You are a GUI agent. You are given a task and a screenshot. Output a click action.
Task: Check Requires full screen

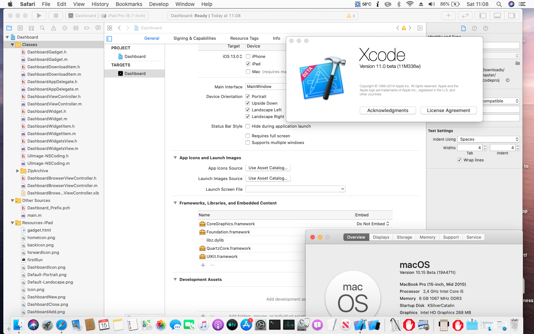coord(248,136)
